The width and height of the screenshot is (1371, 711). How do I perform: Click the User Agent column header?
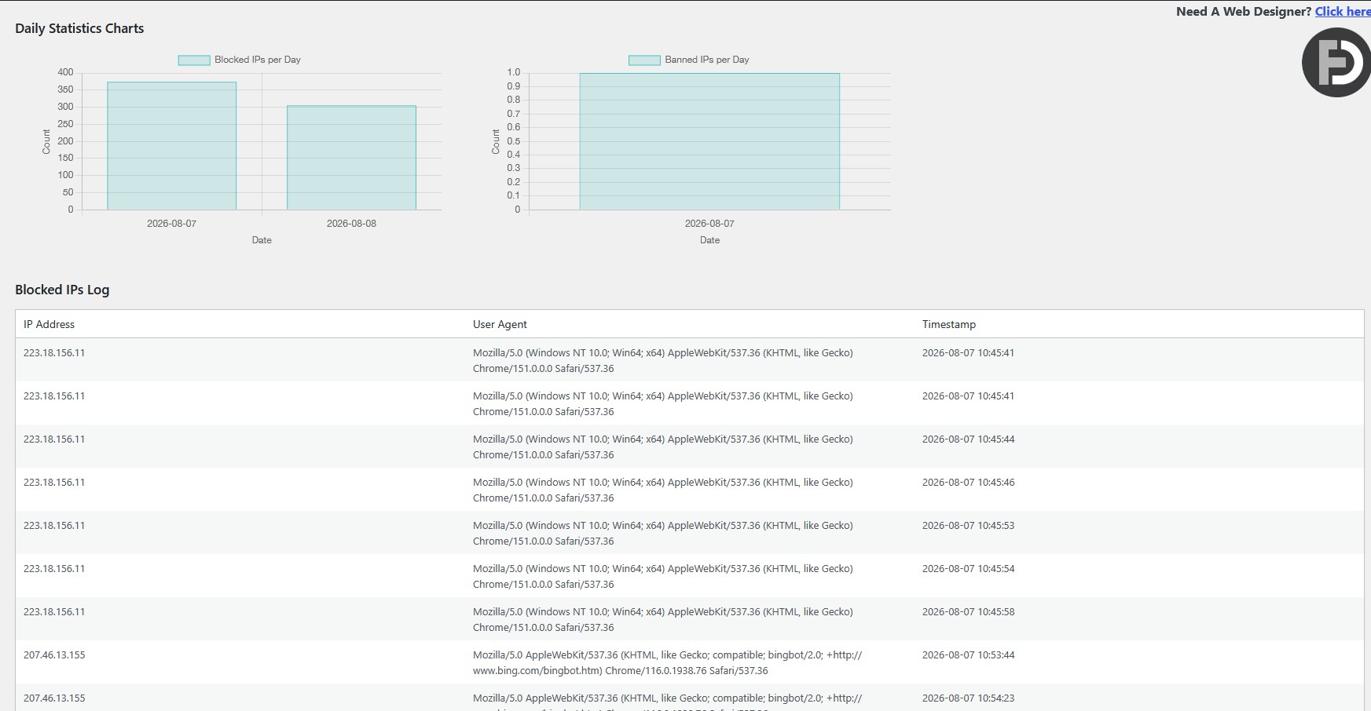coord(500,324)
